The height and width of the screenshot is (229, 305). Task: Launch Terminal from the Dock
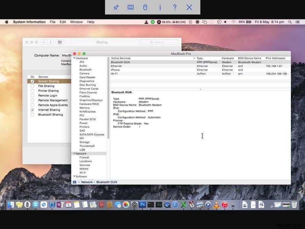[x=150, y=205]
